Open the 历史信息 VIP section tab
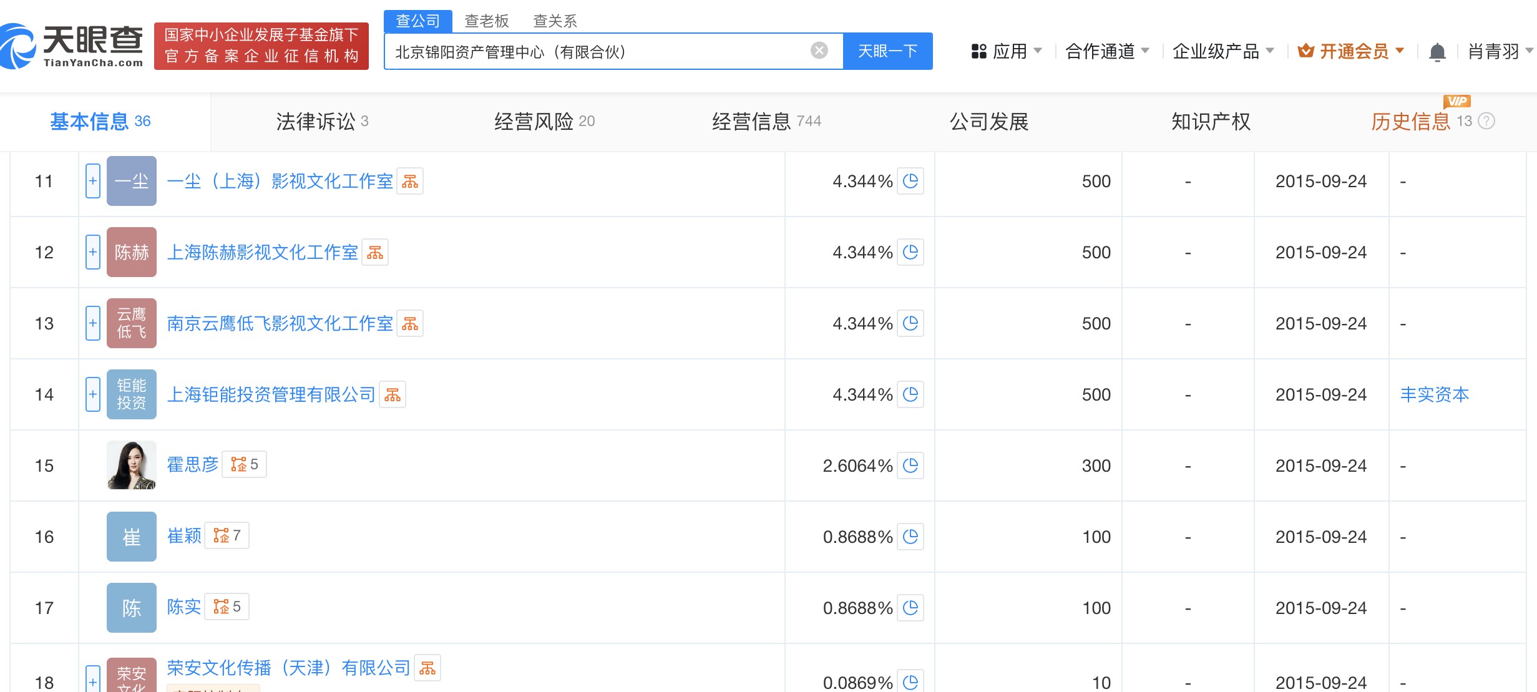The image size is (1537, 692). pyautogui.click(x=1422, y=121)
